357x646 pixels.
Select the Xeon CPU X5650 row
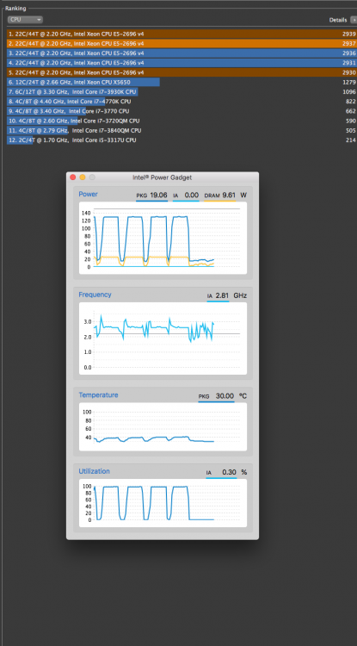pos(182,82)
